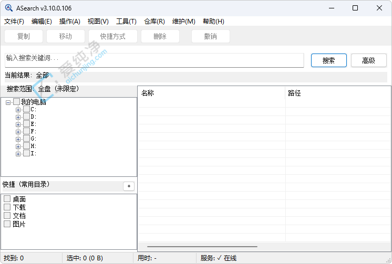Expand the G: drive node
The height and width of the screenshot is (264, 392).
[x=18, y=139]
